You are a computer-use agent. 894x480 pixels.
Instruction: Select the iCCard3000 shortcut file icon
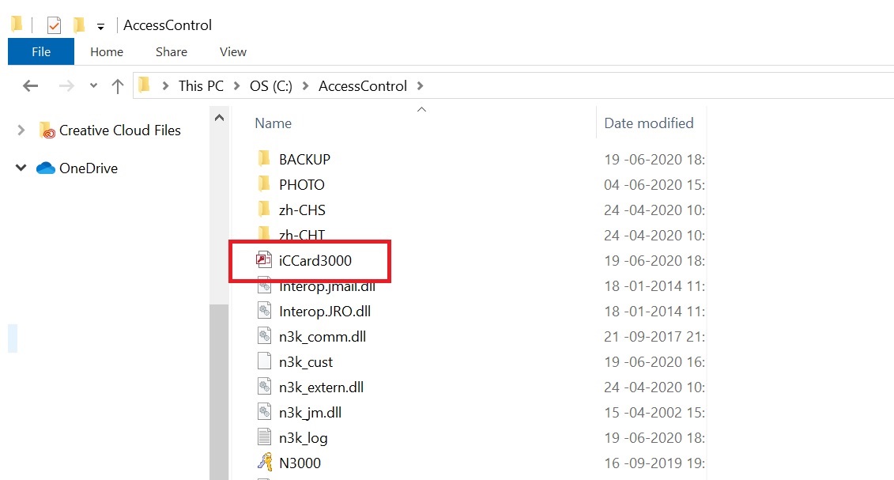click(x=263, y=260)
